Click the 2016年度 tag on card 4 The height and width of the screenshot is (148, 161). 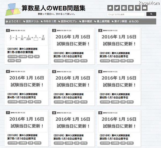[x=13, y=102]
